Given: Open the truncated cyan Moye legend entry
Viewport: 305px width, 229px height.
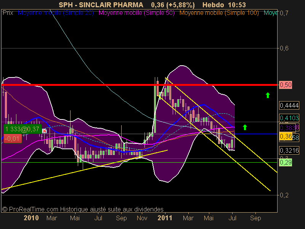Looking at the screenshot, I should (x=270, y=13).
